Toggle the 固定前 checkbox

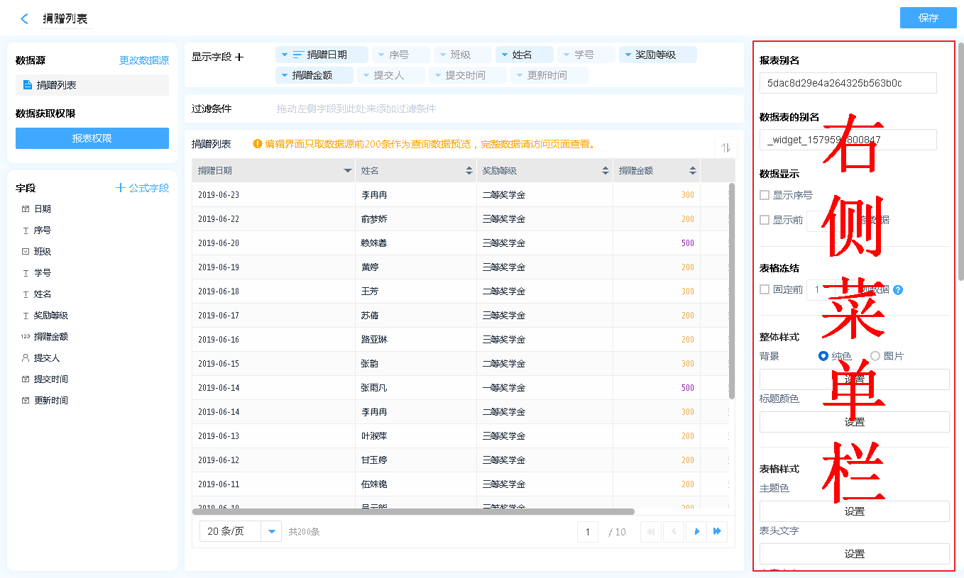coord(765,289)
